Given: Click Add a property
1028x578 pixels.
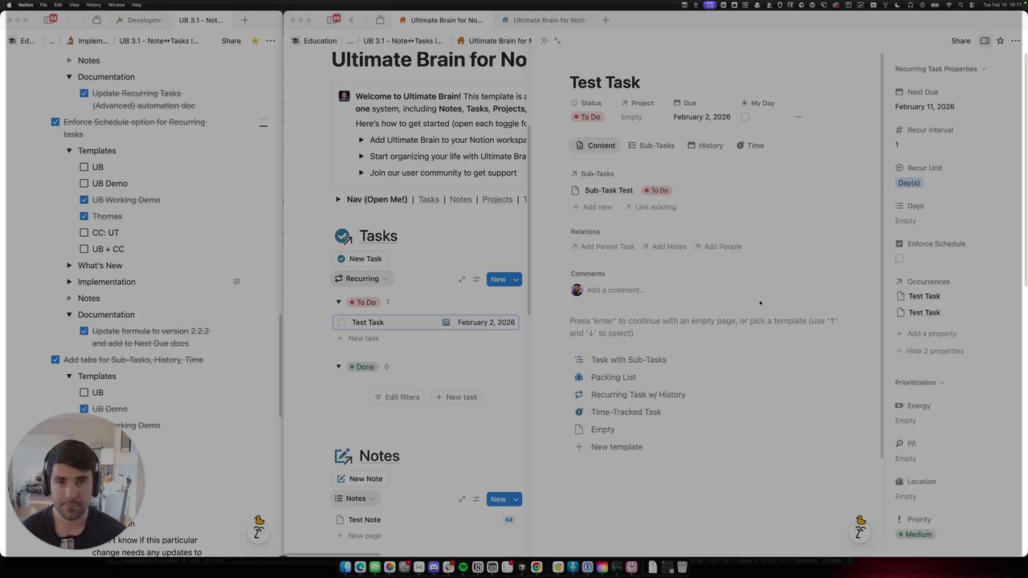Looking at the screenshot, I should pos(926,333).
